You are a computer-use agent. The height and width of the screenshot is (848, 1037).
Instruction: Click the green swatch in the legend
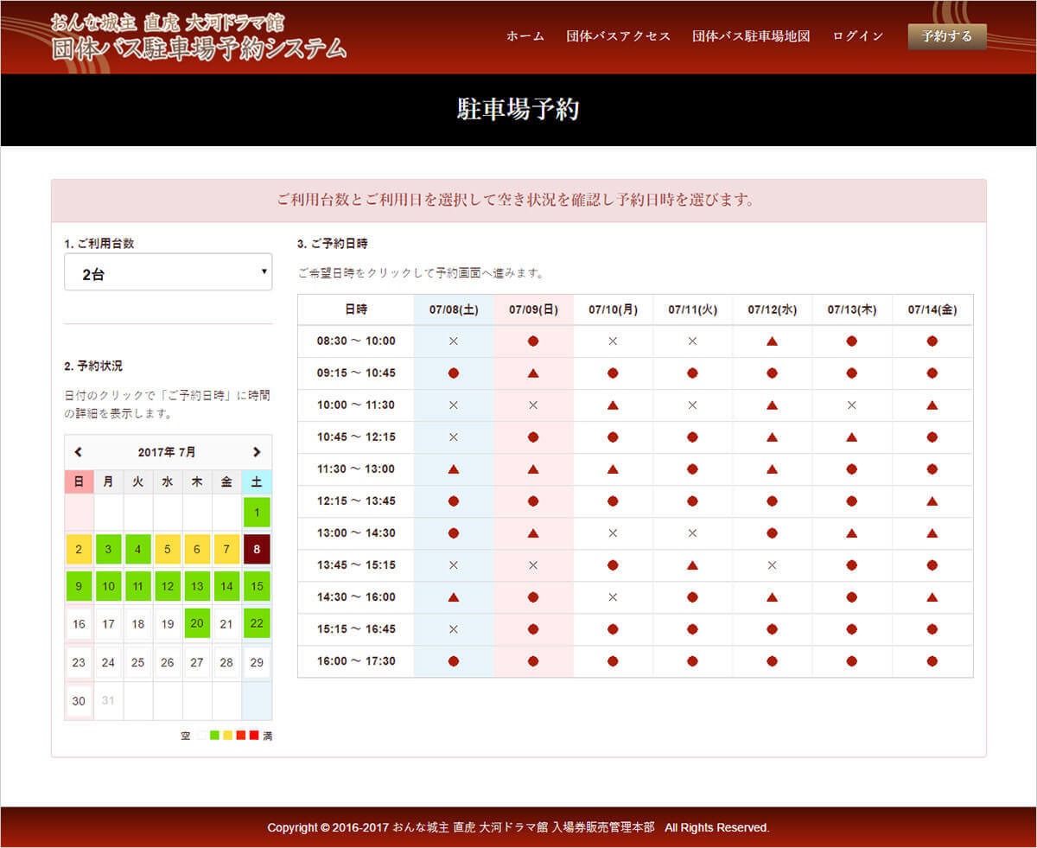click(x=214, y=736)
